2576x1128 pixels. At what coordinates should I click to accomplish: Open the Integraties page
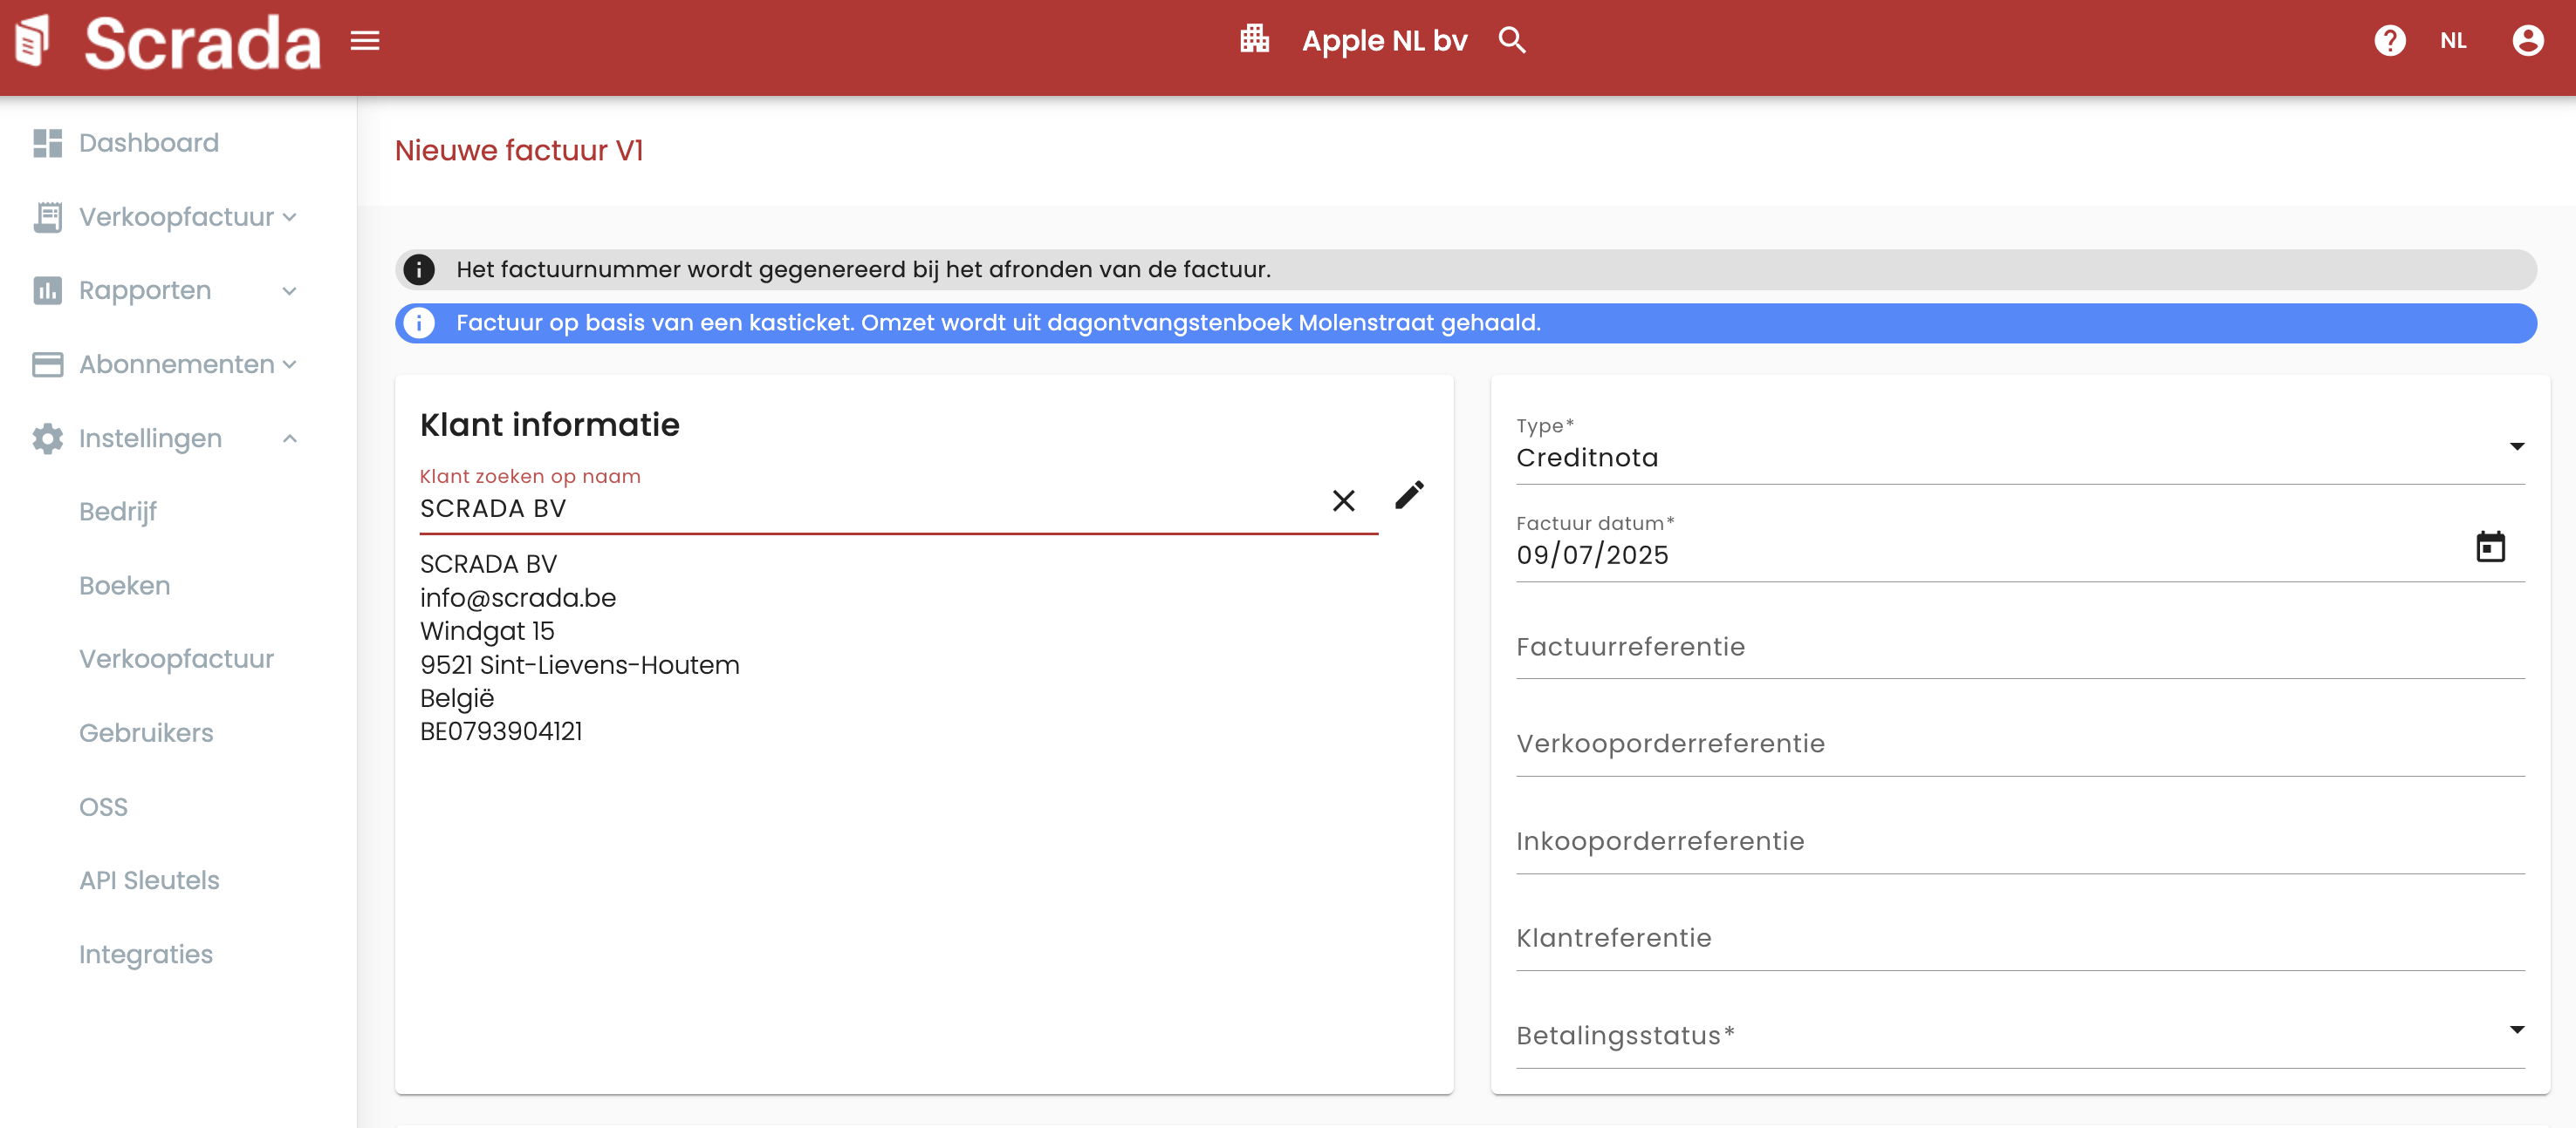tap(146, 955)
